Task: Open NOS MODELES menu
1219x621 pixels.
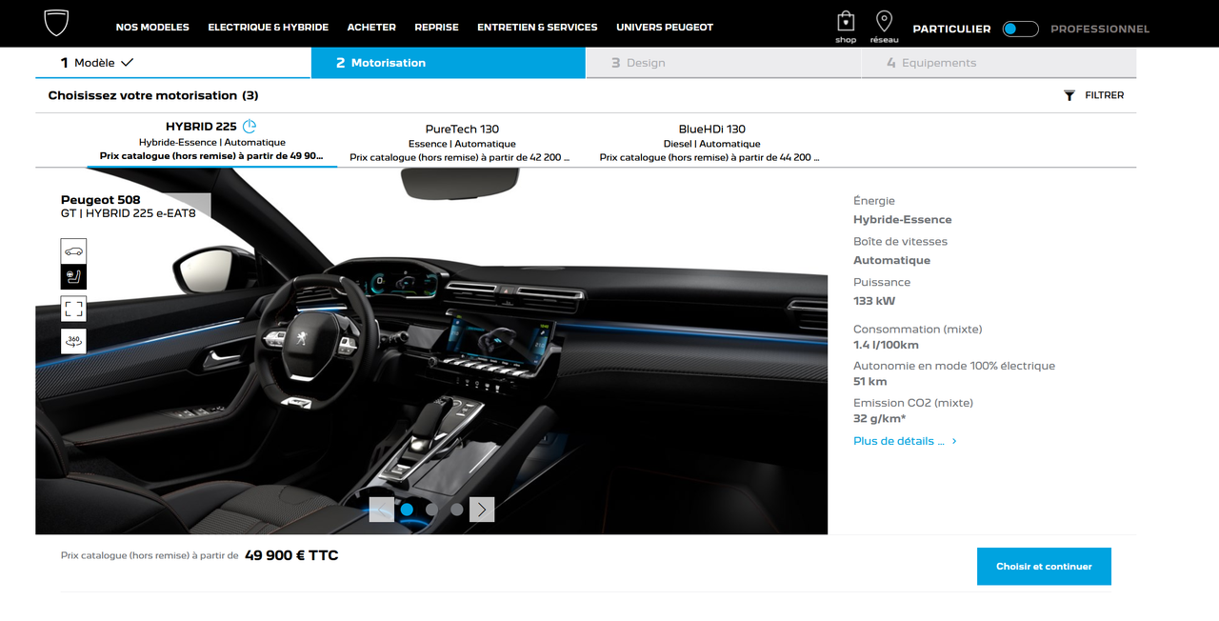Action: 152,28
